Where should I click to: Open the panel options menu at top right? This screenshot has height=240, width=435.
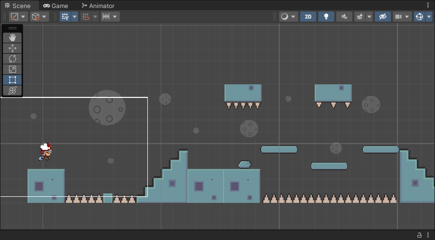pyautogui.click(x=428, y=6)
